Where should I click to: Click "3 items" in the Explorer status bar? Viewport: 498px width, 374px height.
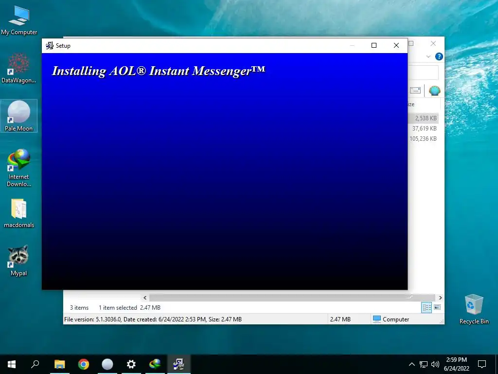[79, 308]
